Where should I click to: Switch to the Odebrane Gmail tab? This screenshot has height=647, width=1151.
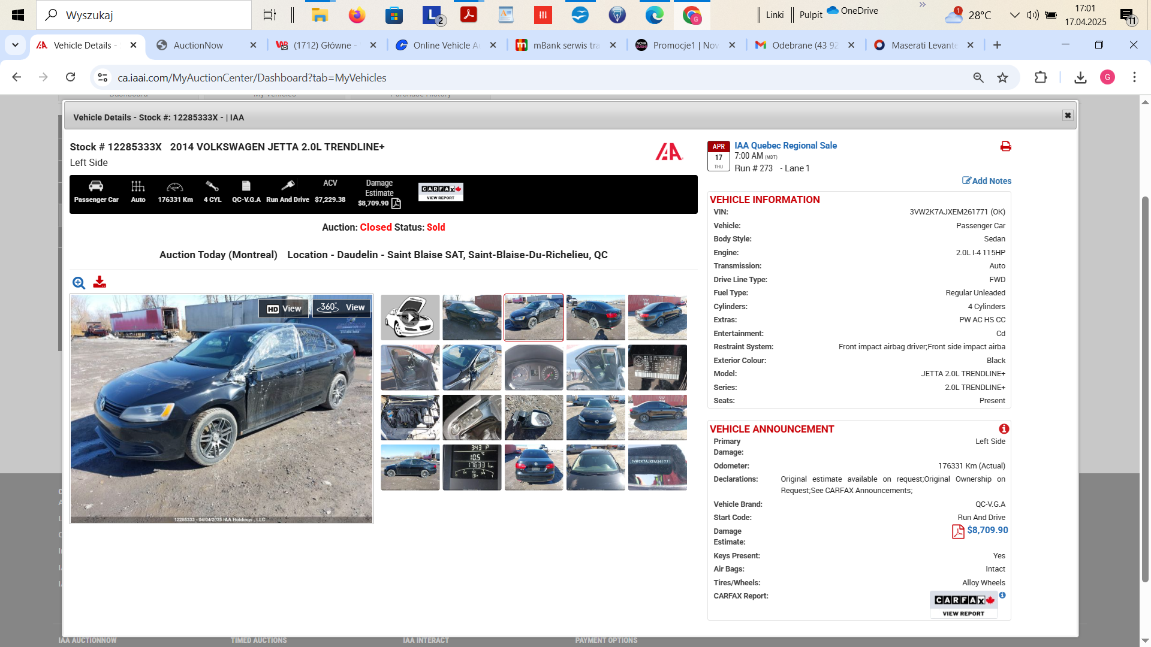[x=805, y=45]
